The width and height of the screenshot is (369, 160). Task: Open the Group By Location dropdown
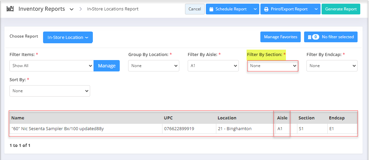coord(154,66)
